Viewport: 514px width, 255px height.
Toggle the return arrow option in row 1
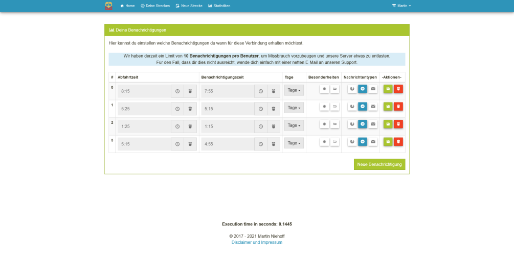tap(335, 107)
